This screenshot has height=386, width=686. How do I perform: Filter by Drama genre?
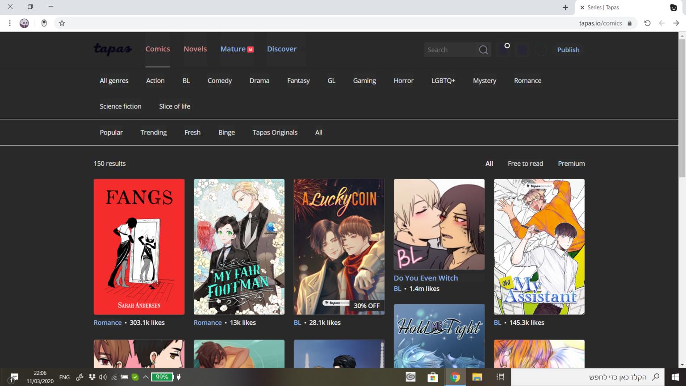[259, 81]
